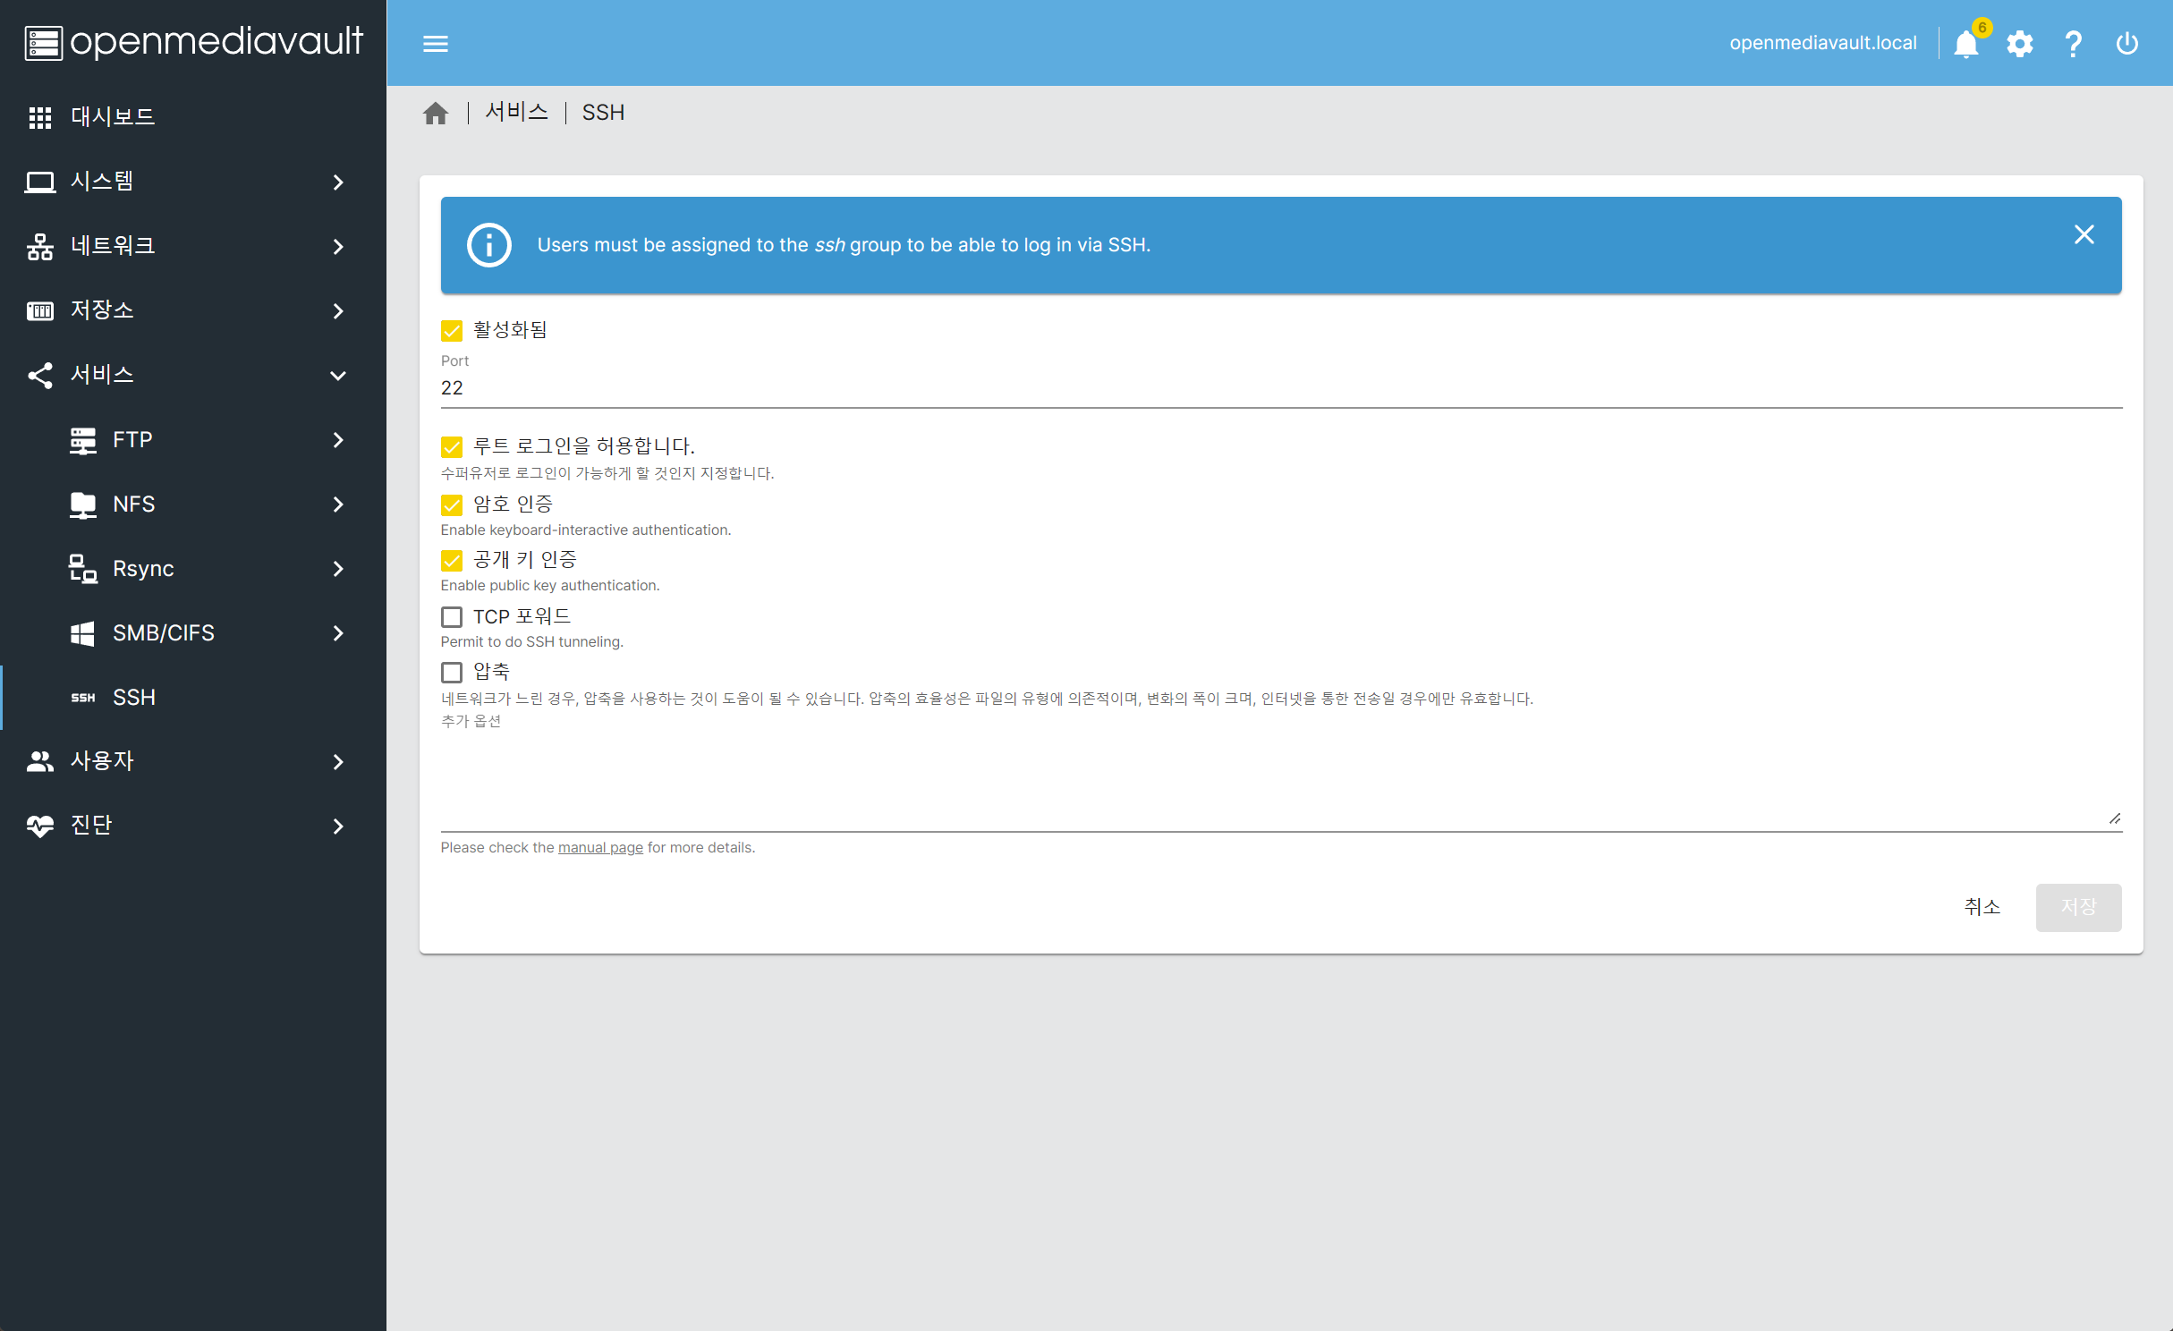This screenshot has height=1331, width=2173.
Task: Toggle the 공개 키 인증 checkbox
Action: pyautogui.click(x=452, y=561)
